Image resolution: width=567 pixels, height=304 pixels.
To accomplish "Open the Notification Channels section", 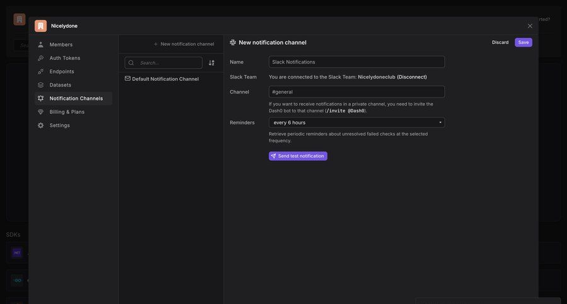I will pos(76,99).
